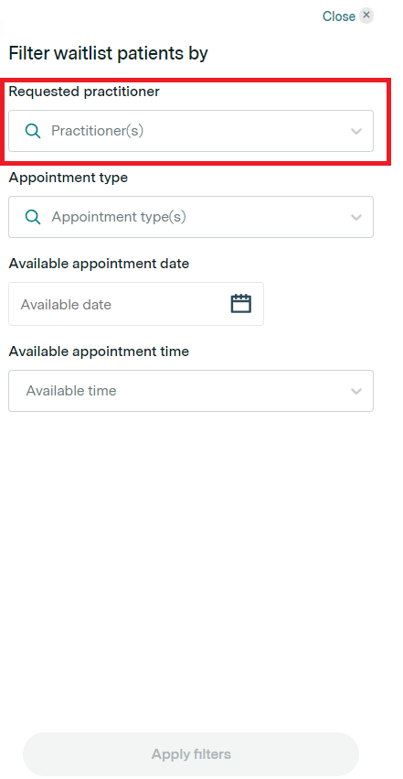This screenshot has width=403, height=779.
Task: Click the magnifier icon in Appointment type(s) field
Action: [33, 217]
